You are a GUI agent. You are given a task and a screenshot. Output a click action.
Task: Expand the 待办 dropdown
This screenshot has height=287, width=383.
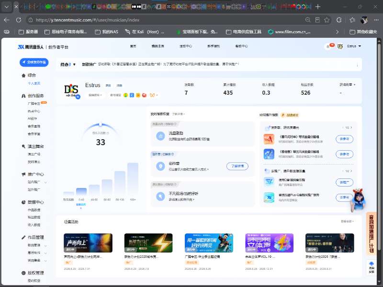[68, 65]
